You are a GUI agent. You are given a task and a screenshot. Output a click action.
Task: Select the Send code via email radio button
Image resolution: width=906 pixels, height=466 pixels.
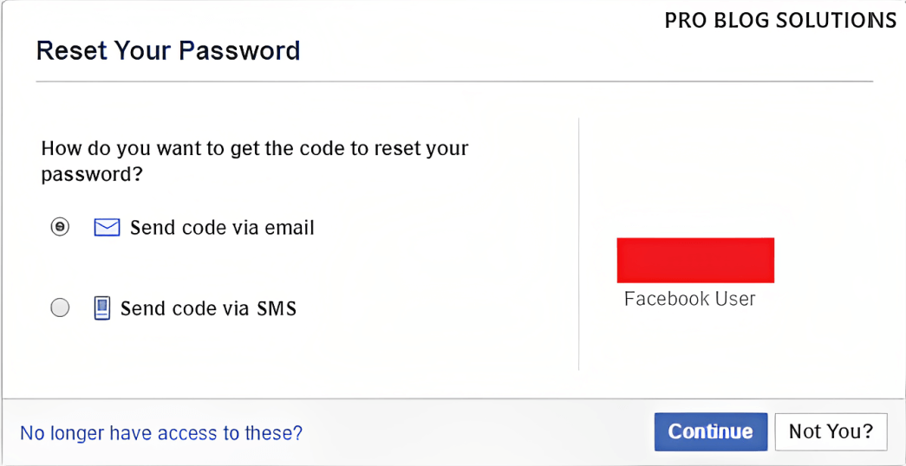click(60, 228)
